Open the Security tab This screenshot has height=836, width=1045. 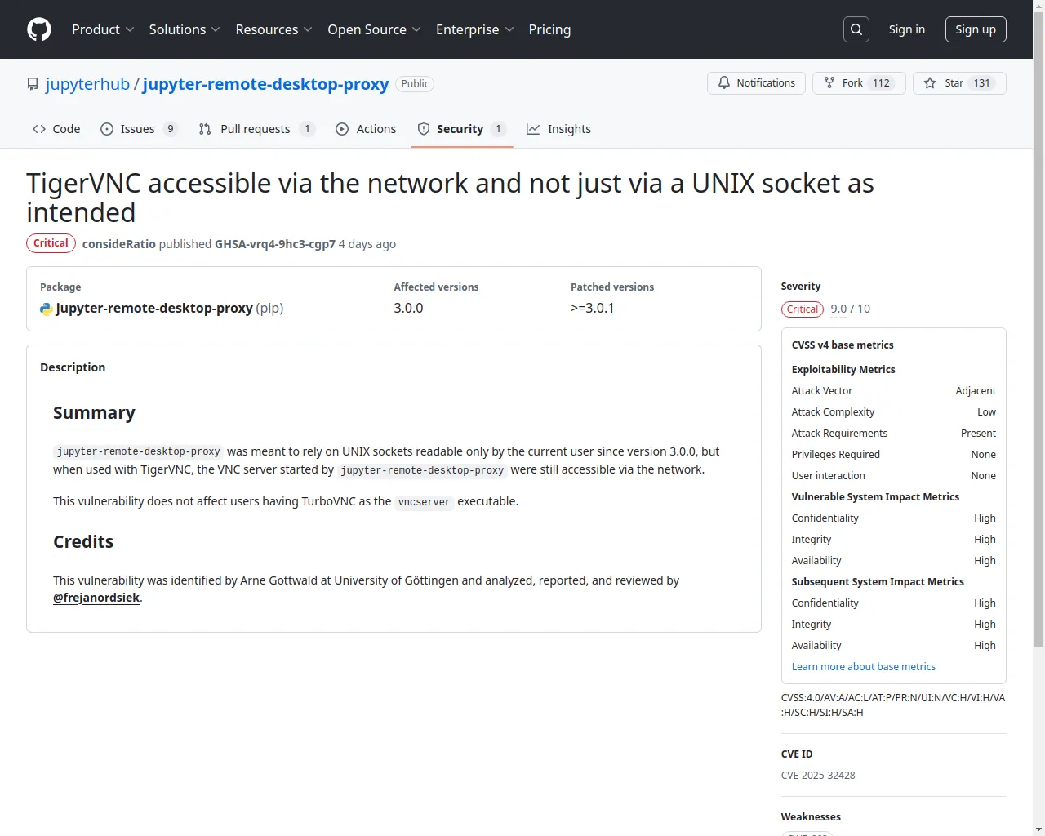(462, 129)
